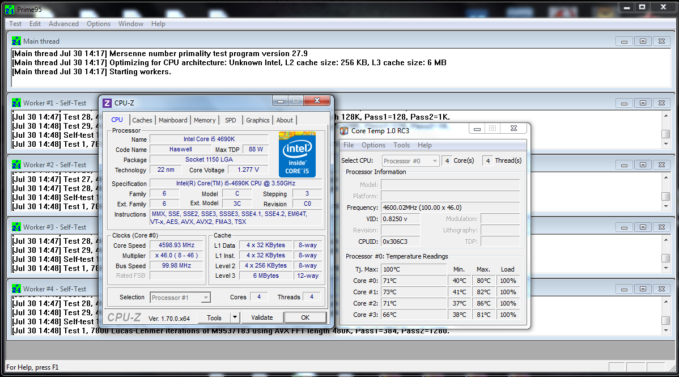Minimize the CPU-Z window

(x=281, y=101)
